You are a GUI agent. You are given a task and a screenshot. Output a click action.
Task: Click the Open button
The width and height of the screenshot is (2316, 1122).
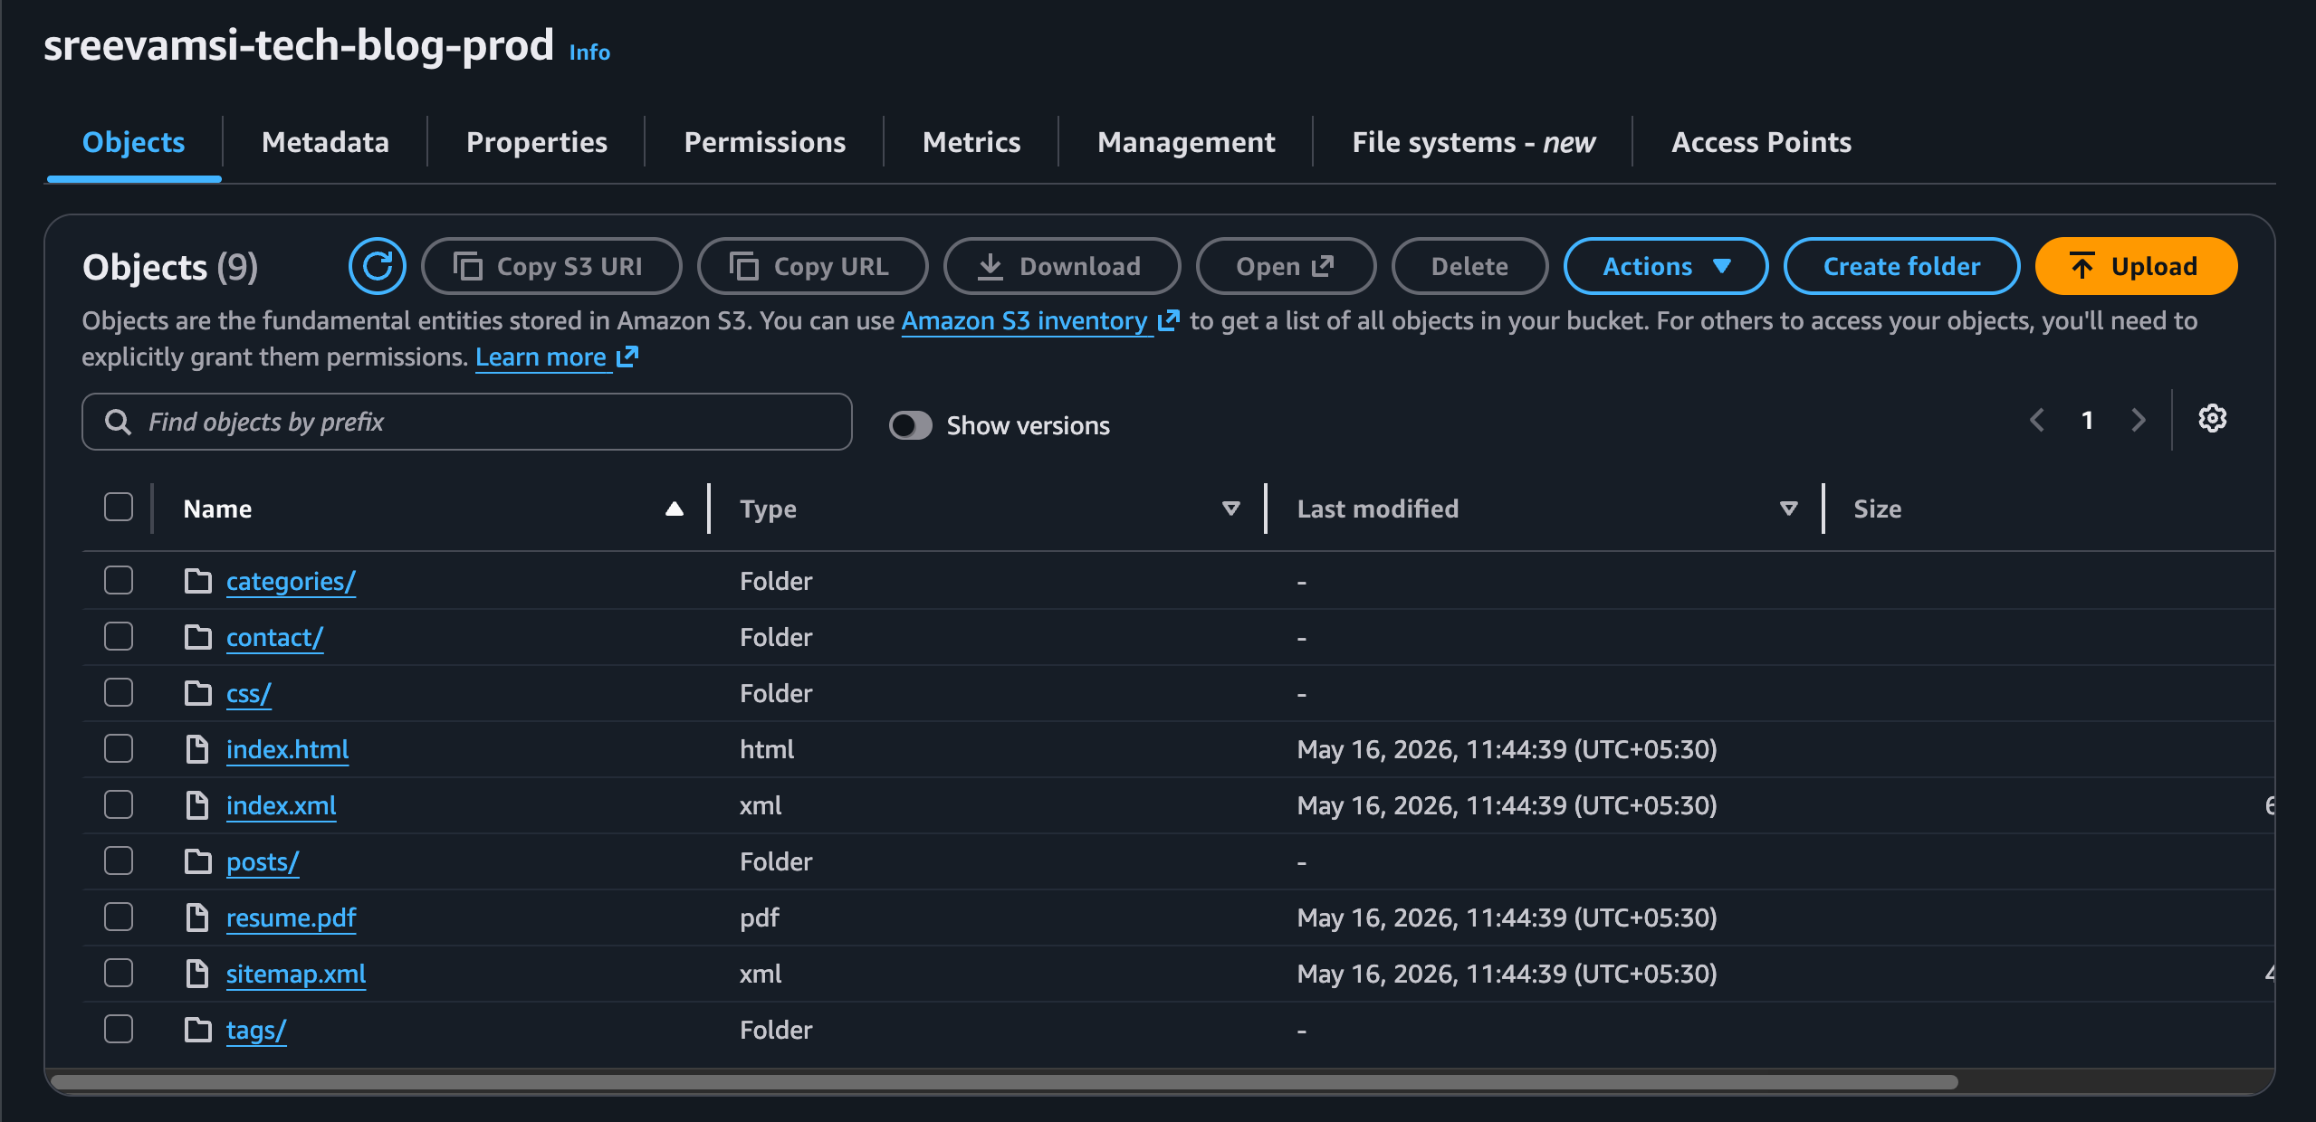click(x=1286, y=266)
